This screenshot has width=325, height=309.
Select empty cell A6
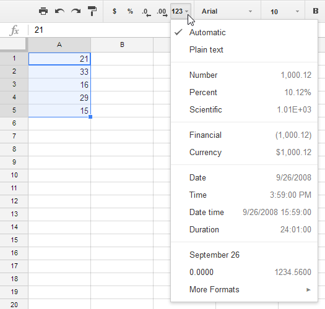coord(59,124)
